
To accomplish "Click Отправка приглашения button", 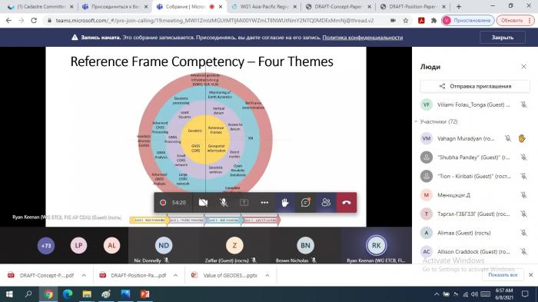I will point(475,86).
